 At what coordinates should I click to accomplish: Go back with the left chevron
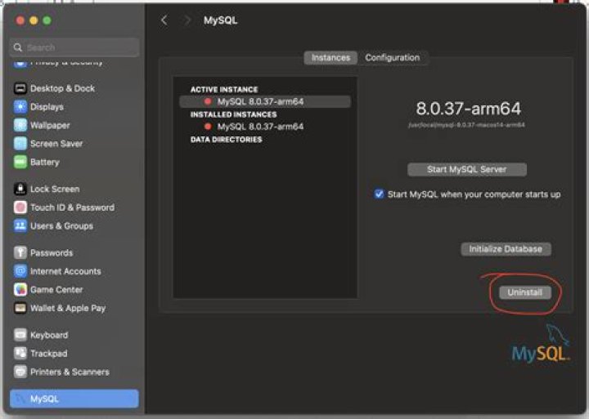[164, 20]
